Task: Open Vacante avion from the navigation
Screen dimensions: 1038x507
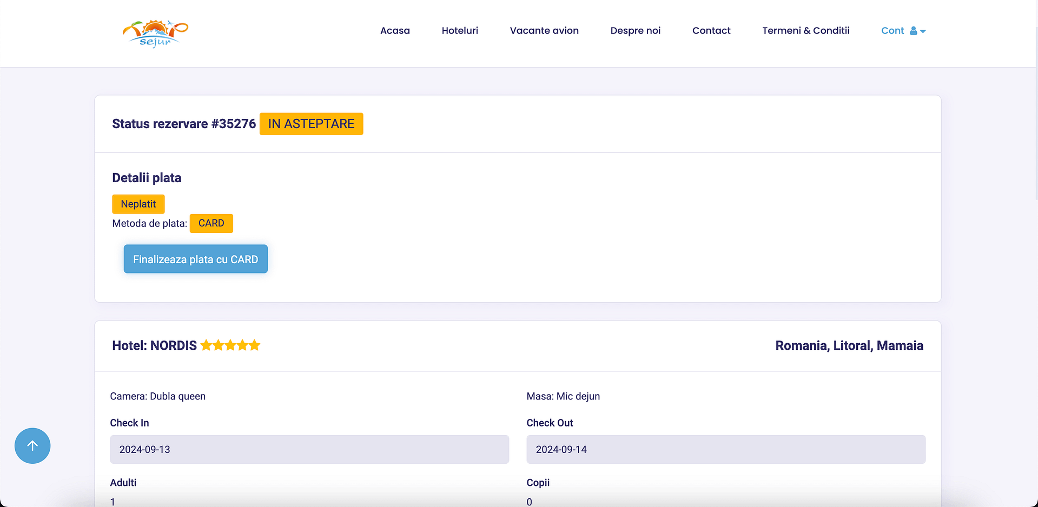Action: pyautogui.click(x=544, y=31)
